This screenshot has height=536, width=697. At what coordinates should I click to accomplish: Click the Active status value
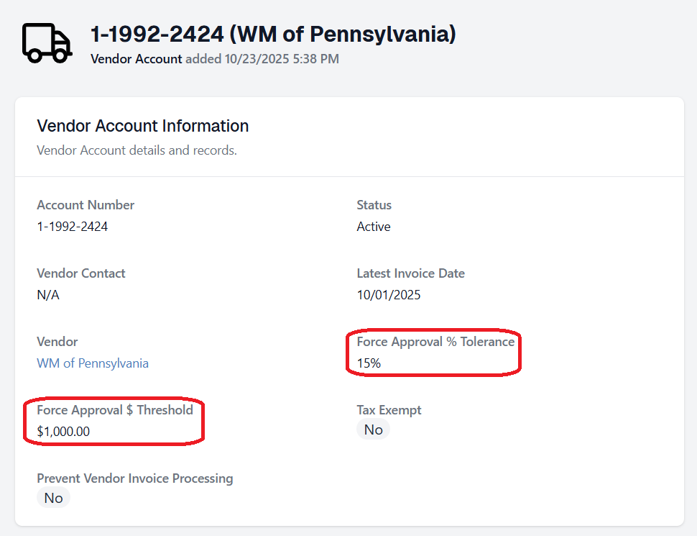point(374,227)
